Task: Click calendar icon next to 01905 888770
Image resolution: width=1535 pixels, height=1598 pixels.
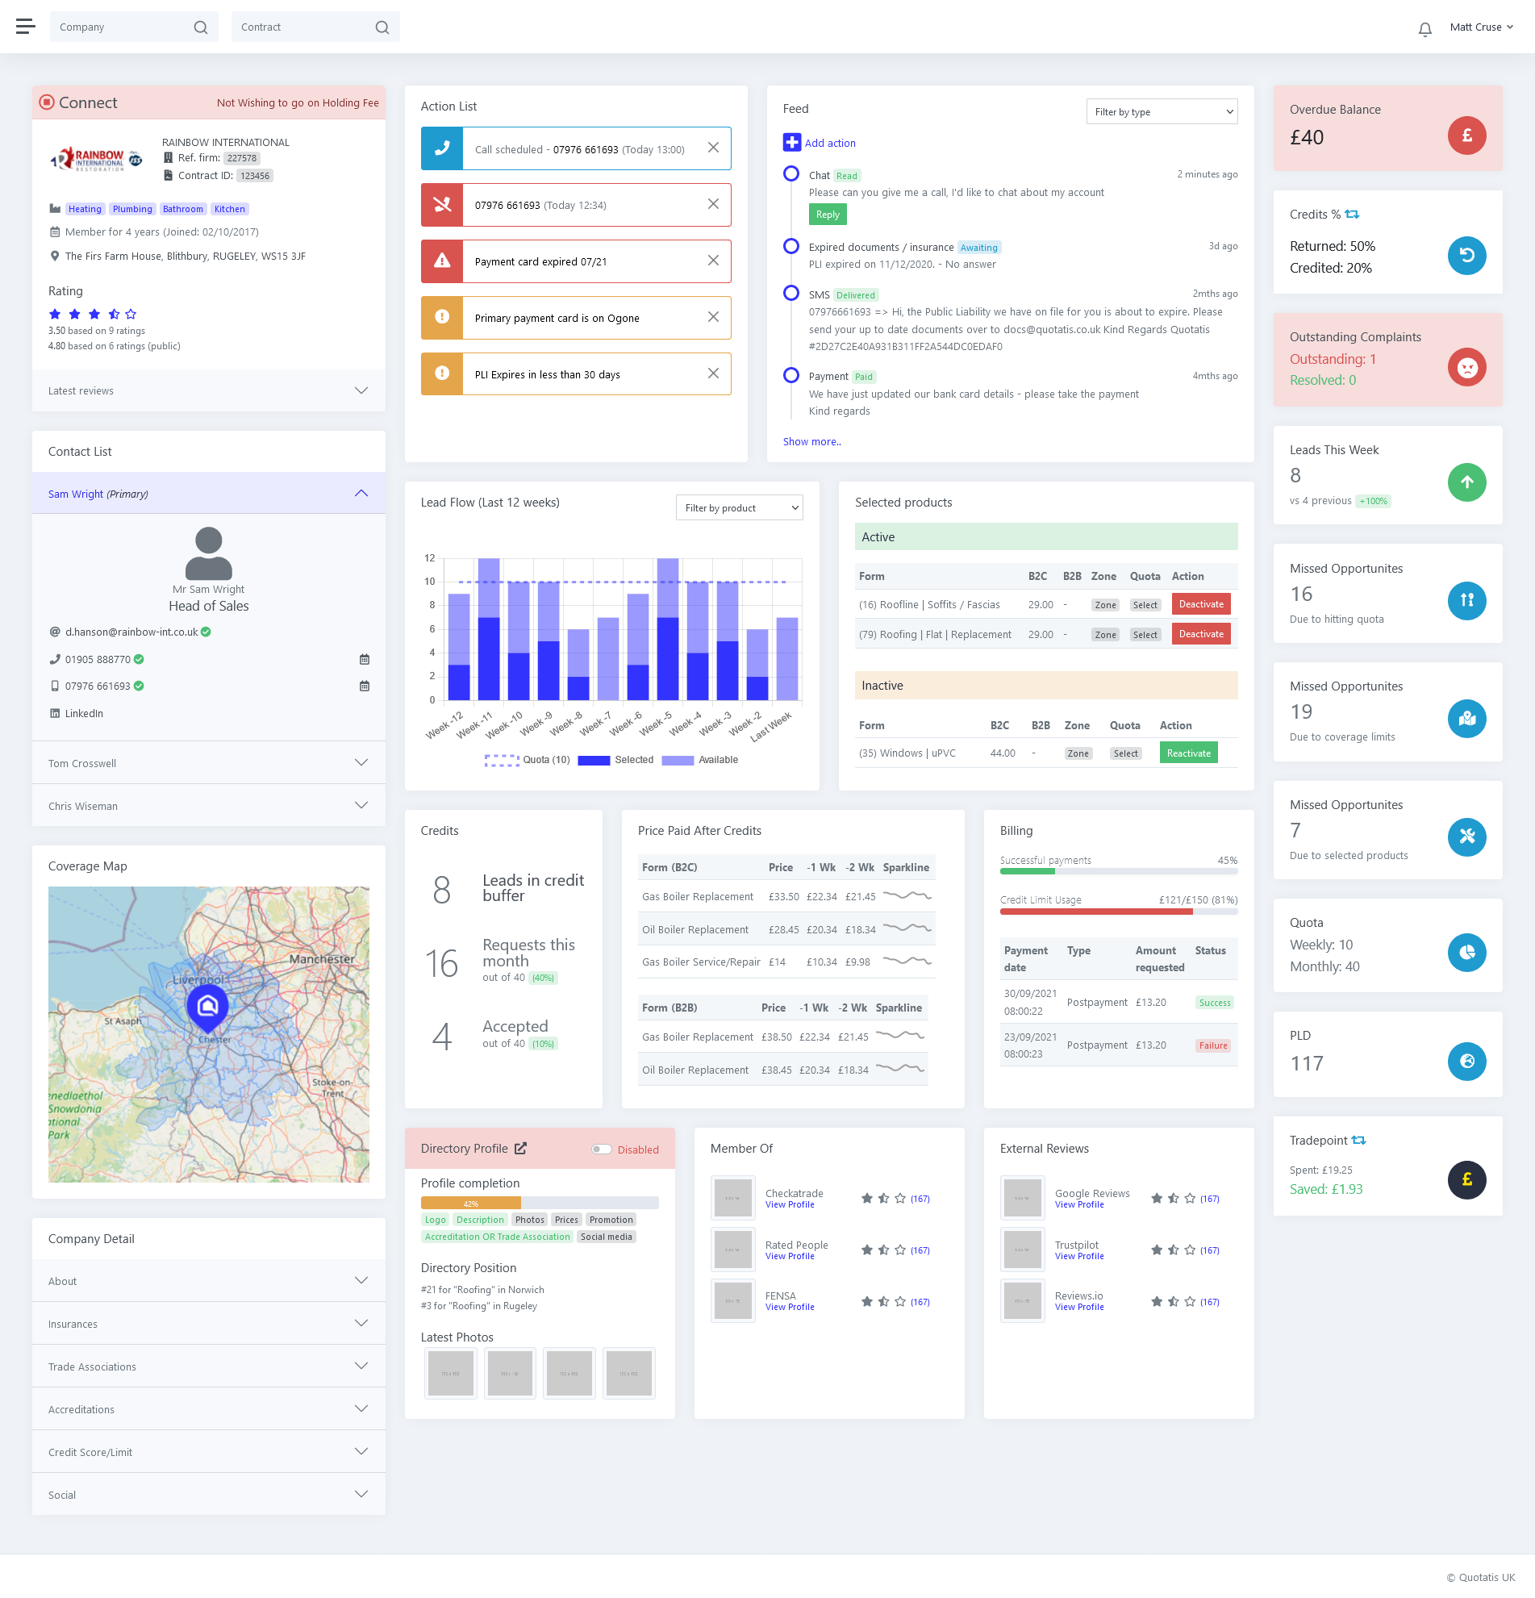Action: coord(365,659)
